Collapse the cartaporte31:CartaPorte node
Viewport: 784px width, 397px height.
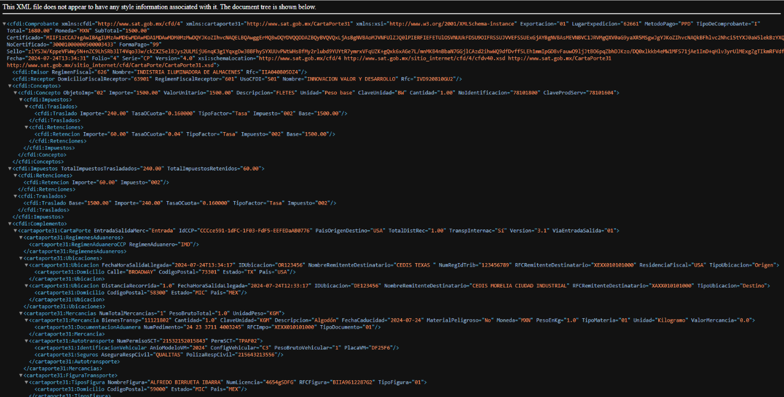click(15, 231)
